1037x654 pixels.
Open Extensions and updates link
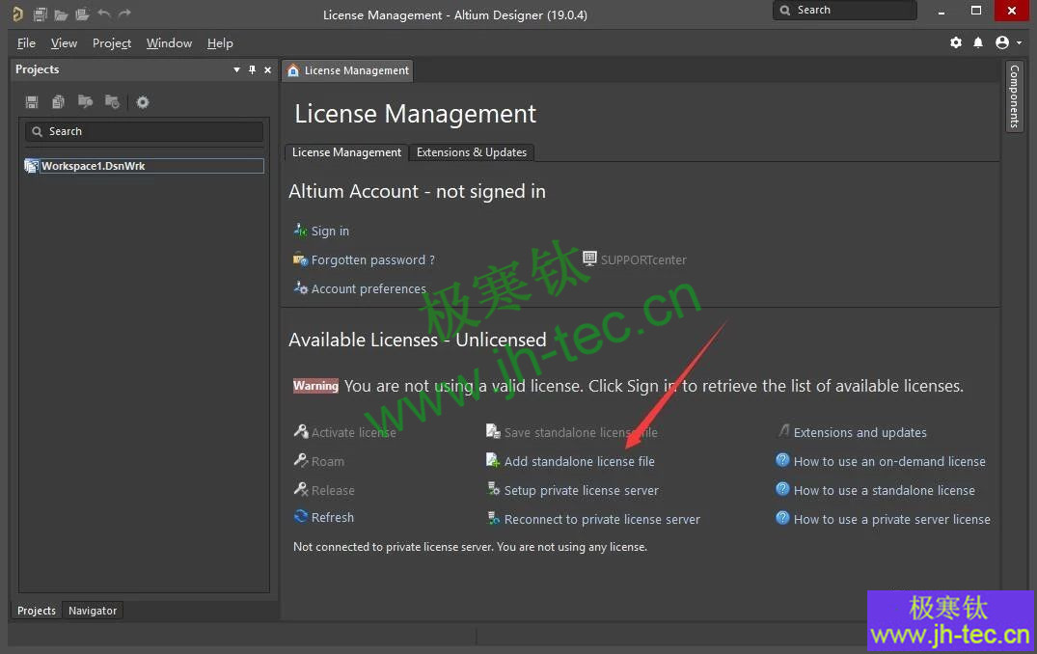[860, 432]
